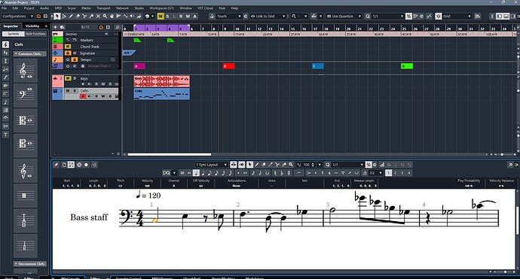Viewport: 520px width, 279px height.
Task: Click the Note Functions button
Action: [35, 34]
